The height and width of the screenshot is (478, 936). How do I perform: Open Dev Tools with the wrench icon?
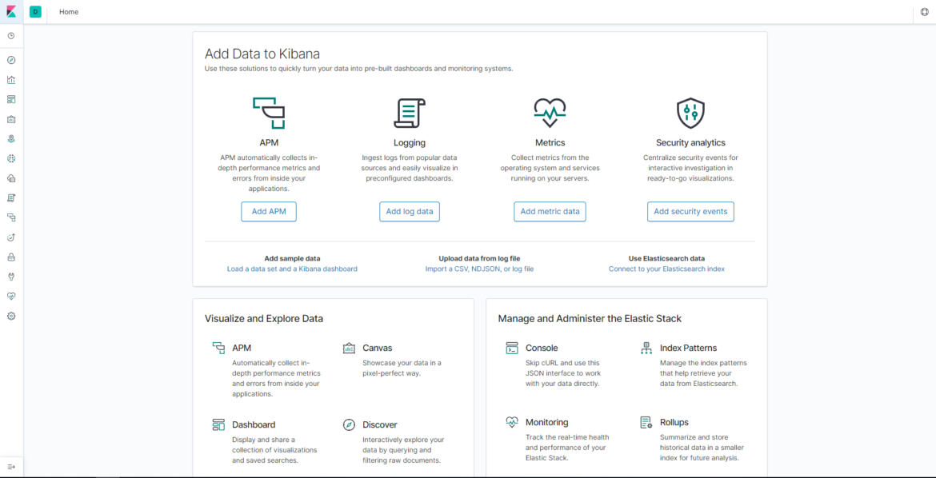[11, 276]
